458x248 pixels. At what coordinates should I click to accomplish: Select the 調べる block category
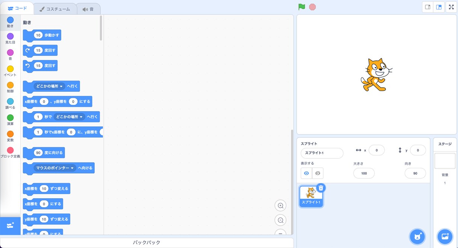point(10,104)
